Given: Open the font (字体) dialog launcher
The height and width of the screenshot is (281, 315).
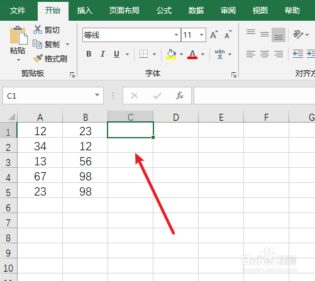Looking at the screenshot, I should tap(234, 75).
